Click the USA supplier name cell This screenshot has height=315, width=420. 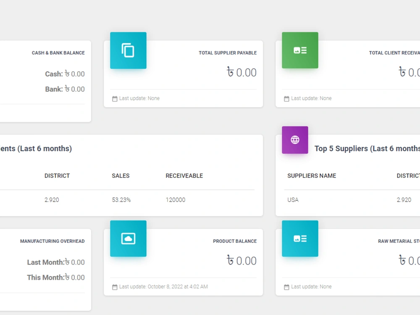[293, 200]
